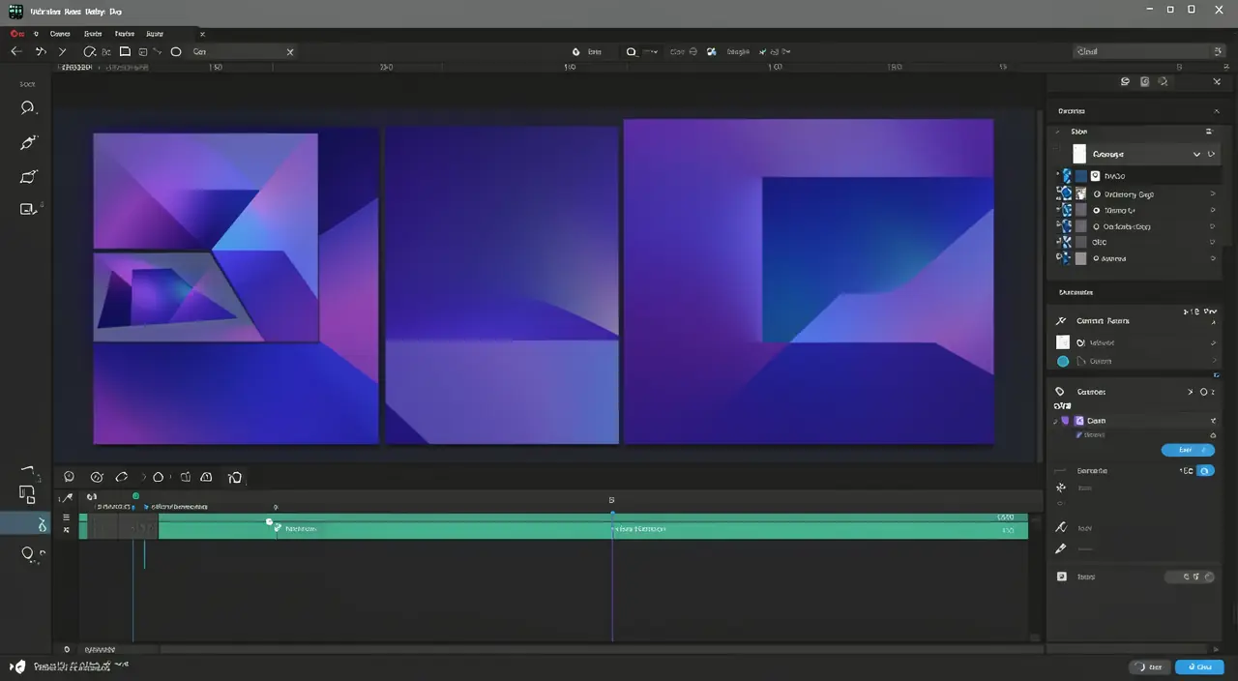Click the app logo icon in bottom-left status bar
The width and height of the screenshot is (1238, 681).
coord(17,666)
